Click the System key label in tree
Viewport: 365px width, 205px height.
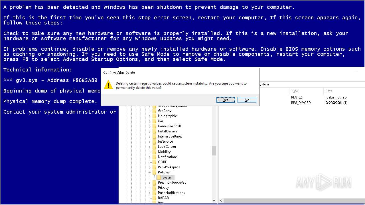168,177
